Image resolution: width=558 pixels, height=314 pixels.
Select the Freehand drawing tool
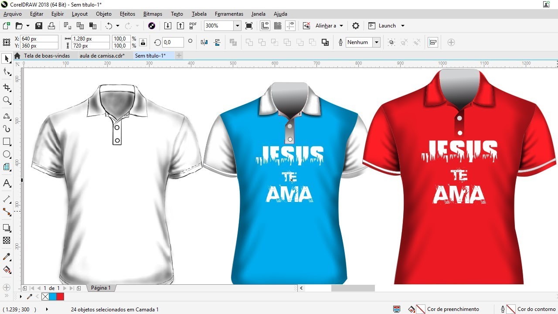7,116
